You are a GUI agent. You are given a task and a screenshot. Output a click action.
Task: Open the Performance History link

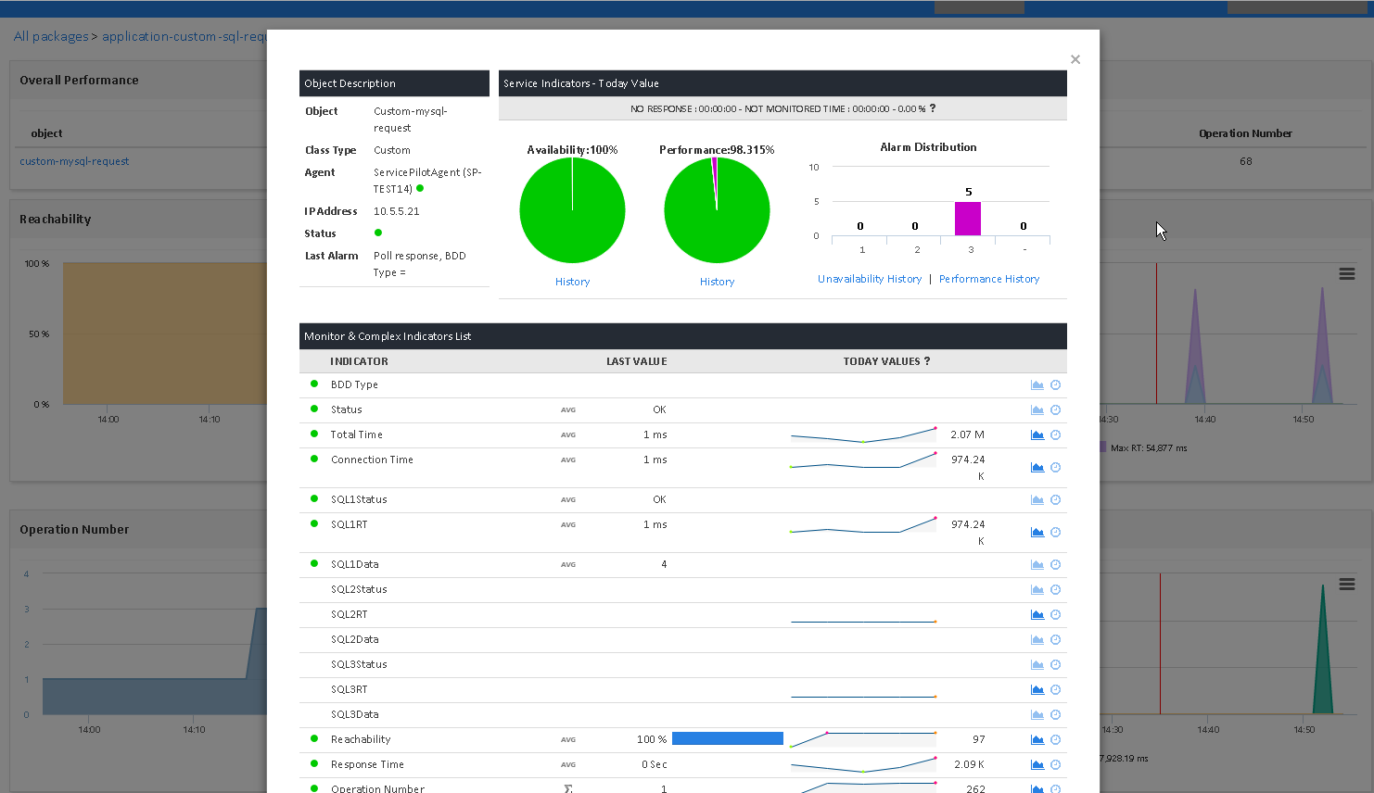coord(988,279)
